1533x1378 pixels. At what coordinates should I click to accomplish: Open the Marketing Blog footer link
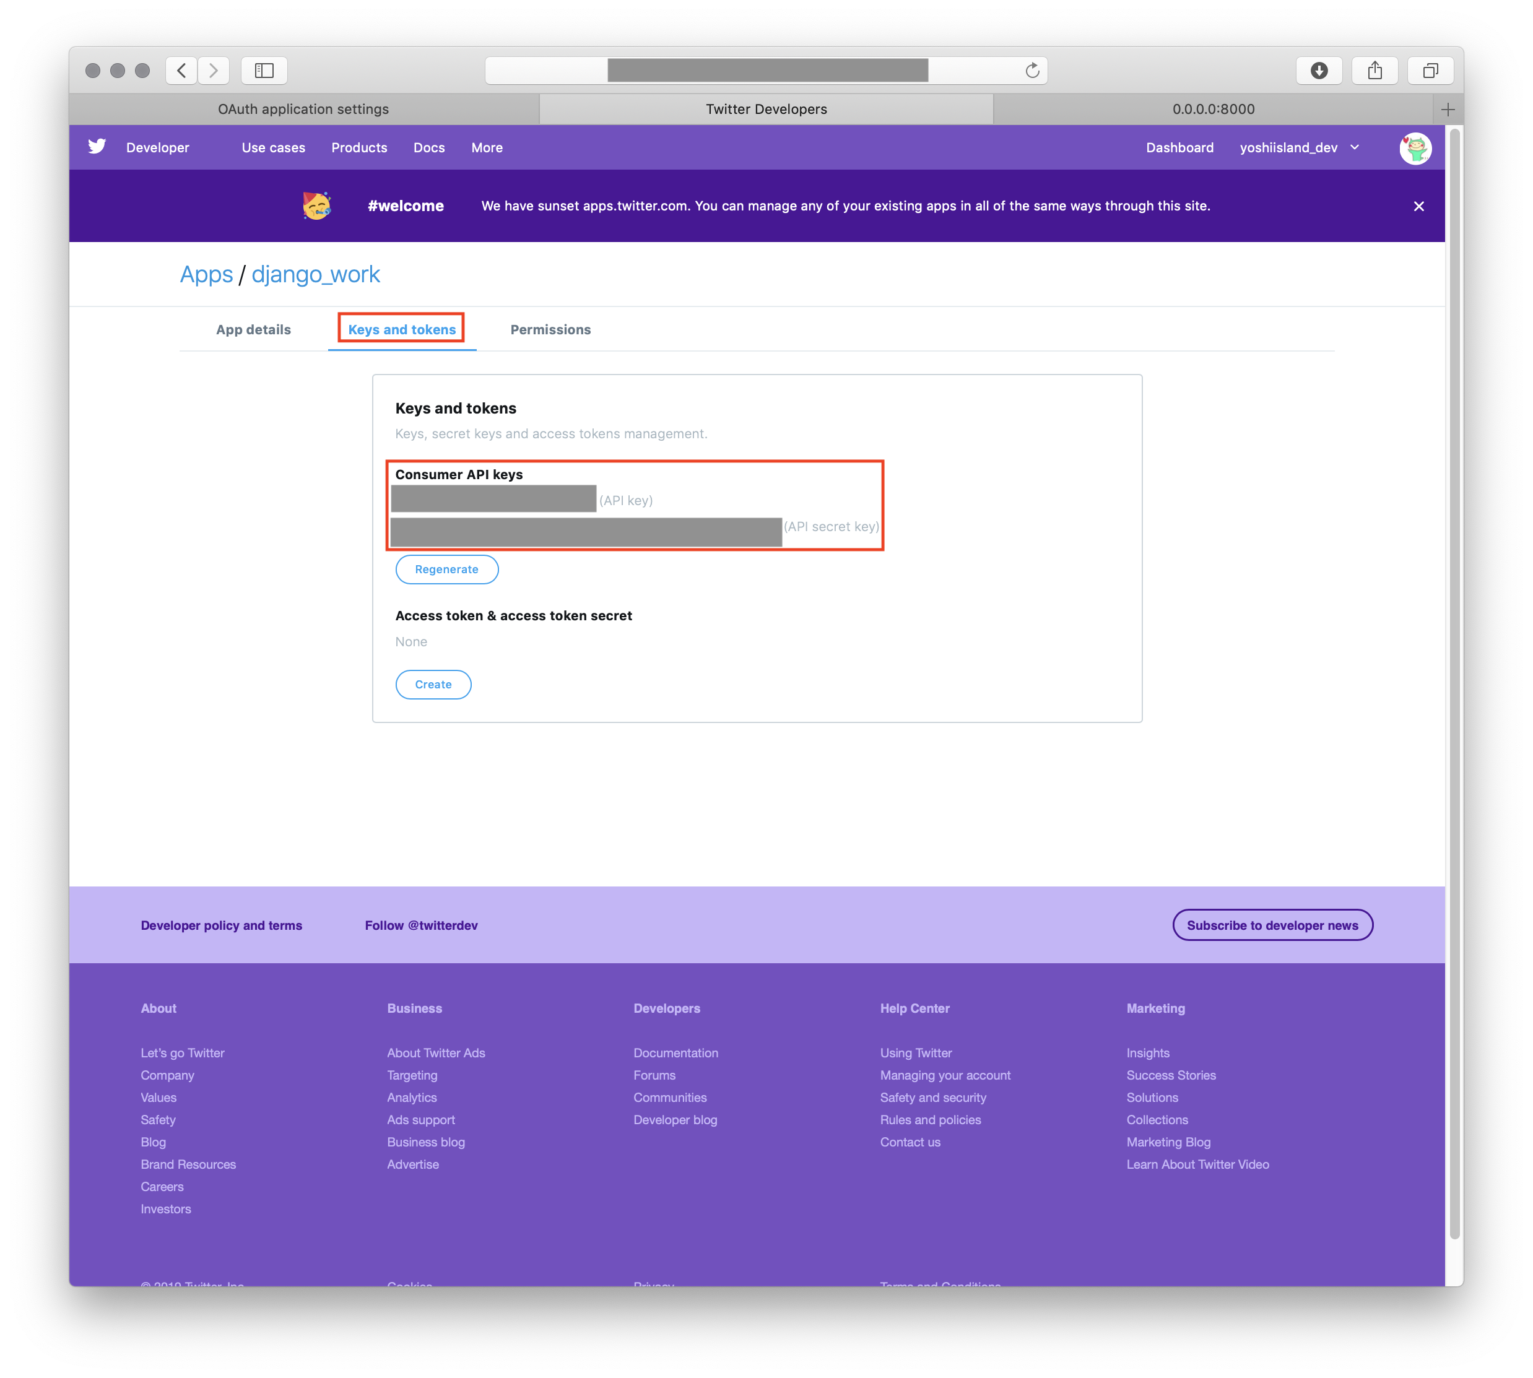click(1168, 1142)
